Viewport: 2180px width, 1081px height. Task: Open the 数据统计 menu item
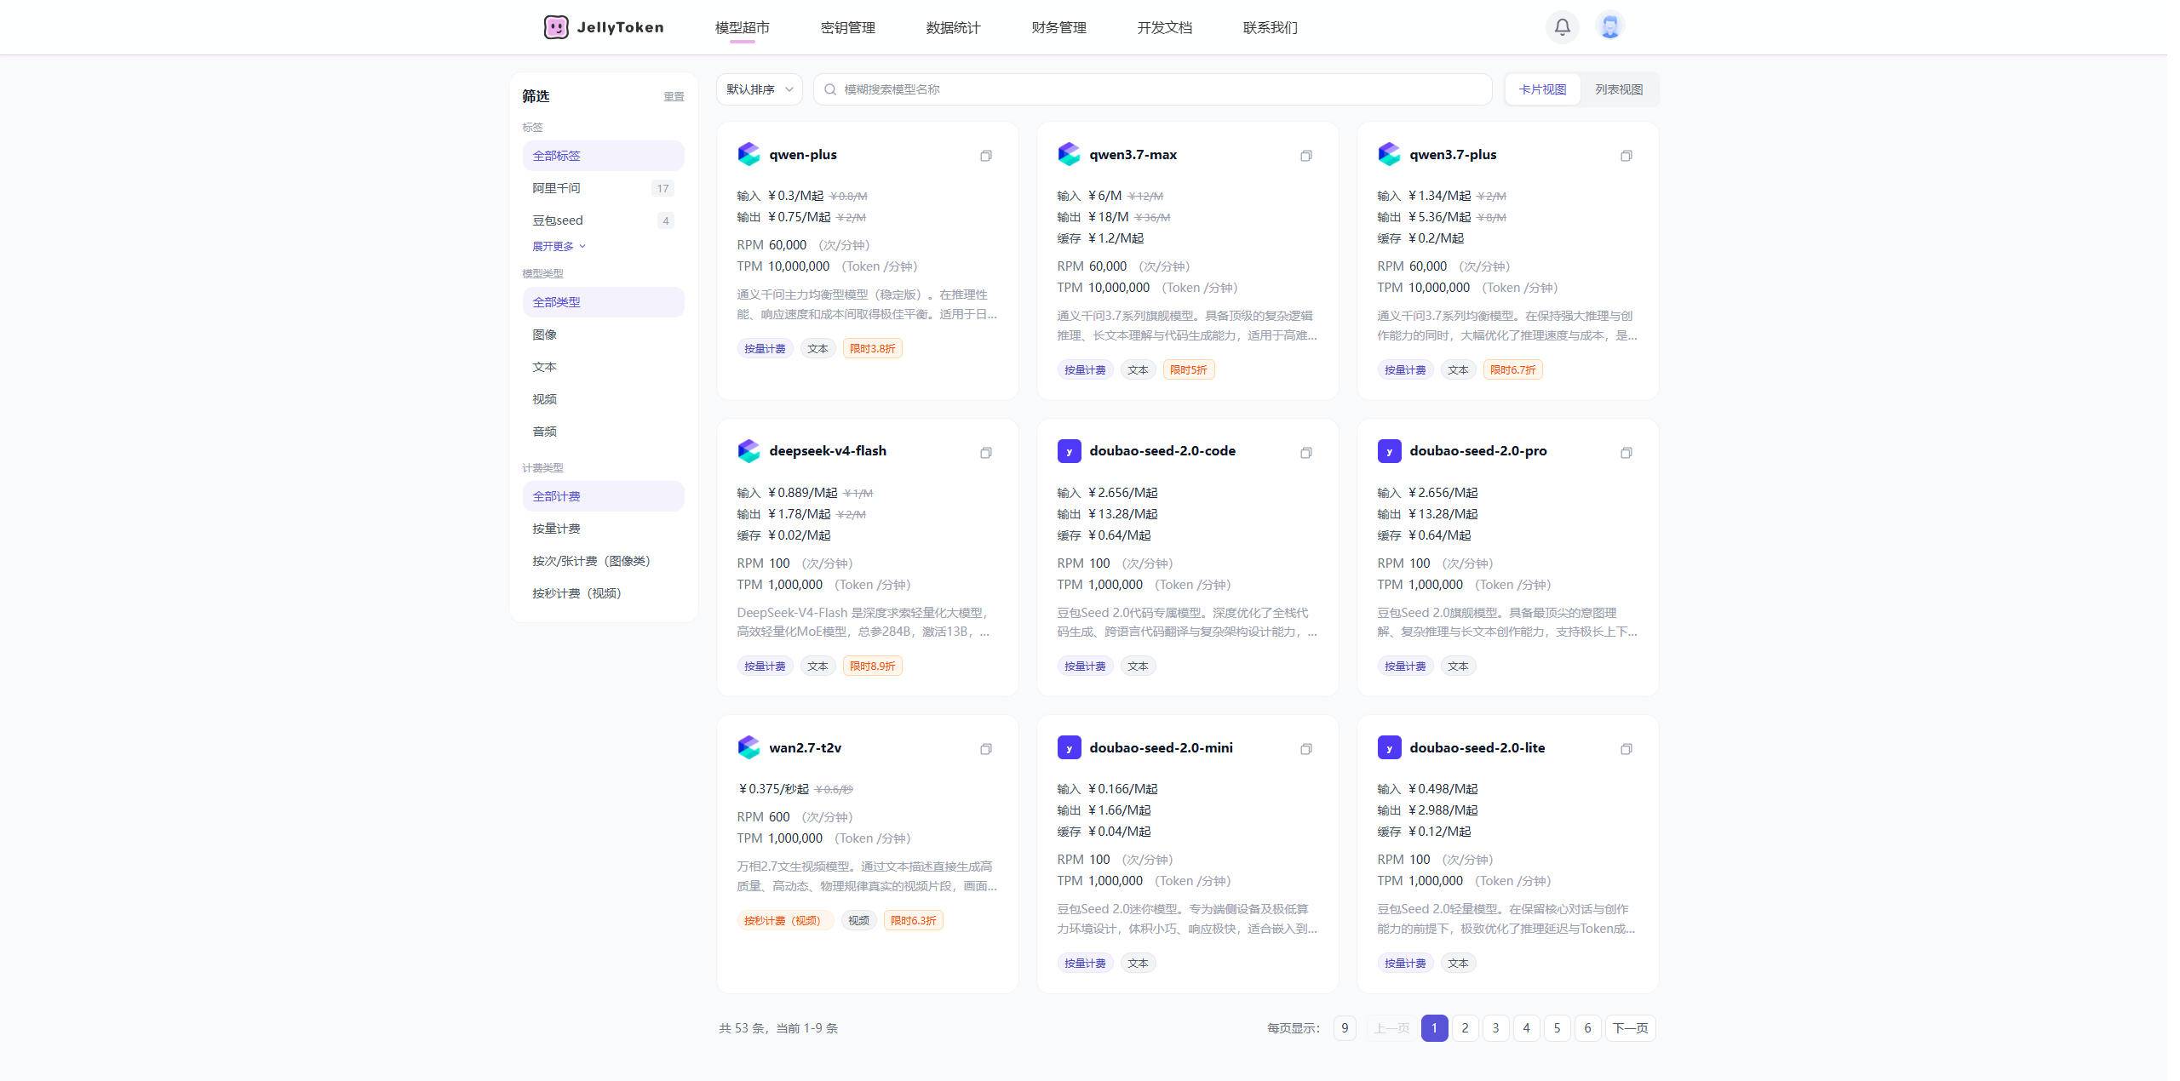[x=953, y=27]
